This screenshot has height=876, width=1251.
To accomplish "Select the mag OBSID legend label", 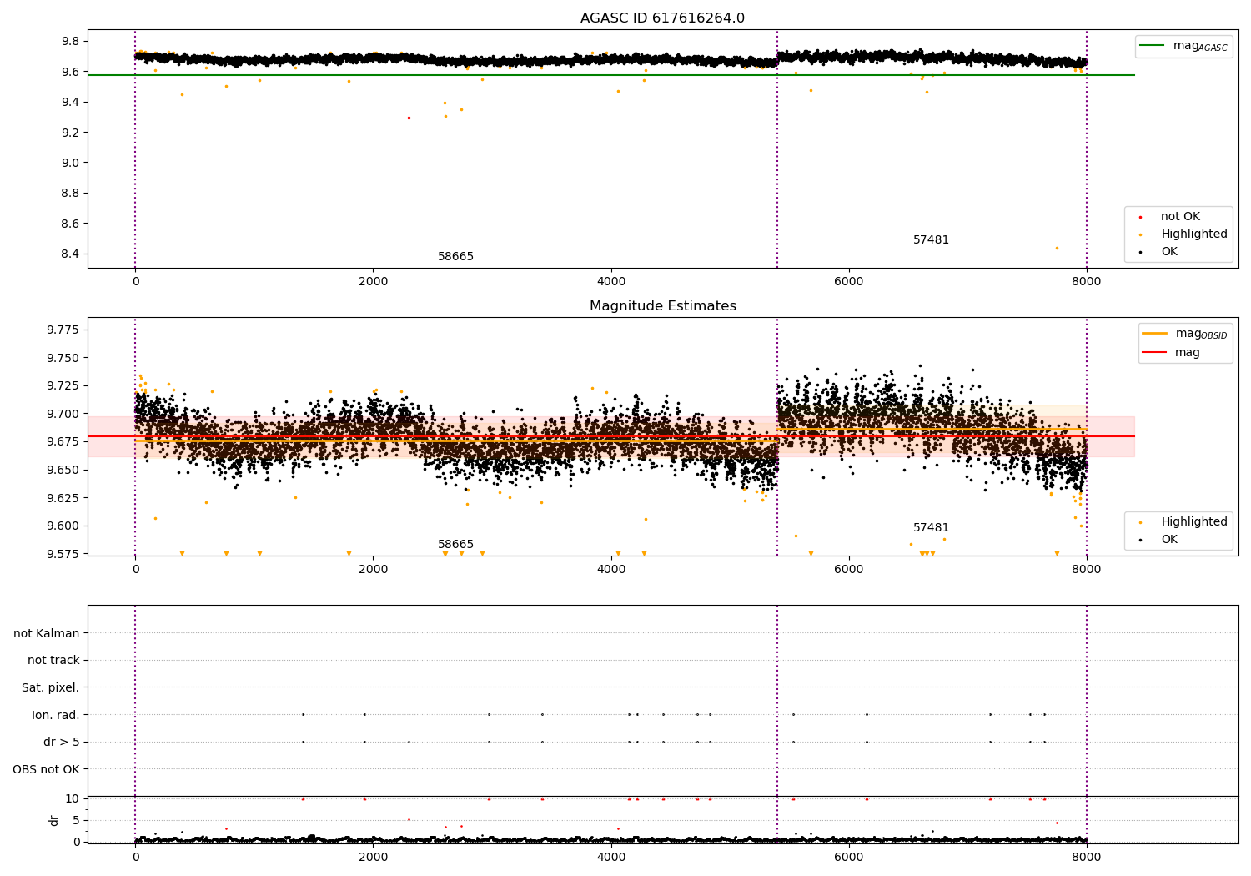I will (x=1201, y=334).
